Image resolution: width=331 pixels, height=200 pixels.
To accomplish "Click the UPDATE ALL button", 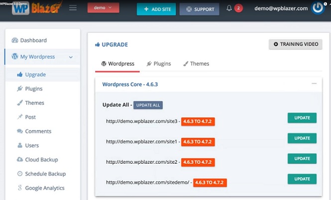I will click(148, 105).
